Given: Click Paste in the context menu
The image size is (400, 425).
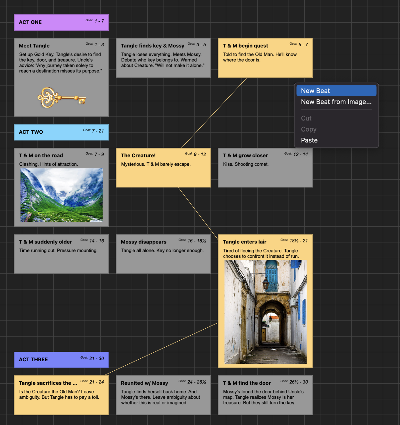Looking at the screenshot, I should [x=309, y=140].
